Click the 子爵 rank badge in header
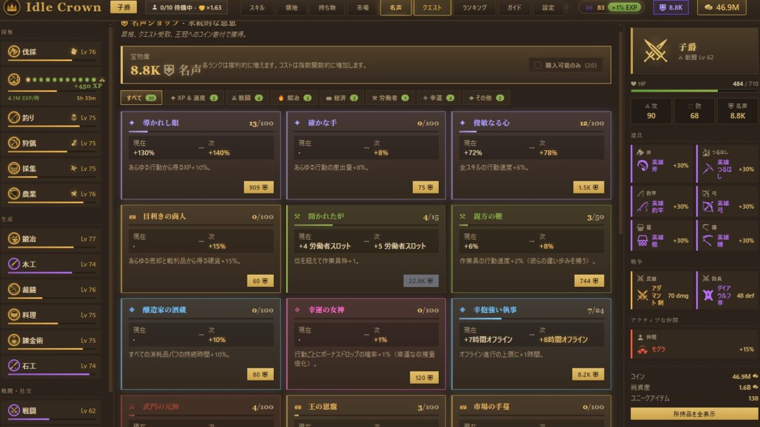 pos(123,8)
